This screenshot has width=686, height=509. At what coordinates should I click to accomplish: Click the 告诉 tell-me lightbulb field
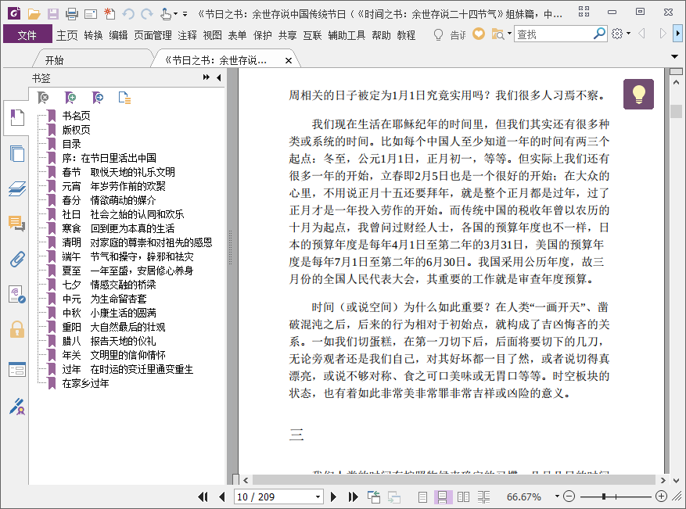pos(450,34)
